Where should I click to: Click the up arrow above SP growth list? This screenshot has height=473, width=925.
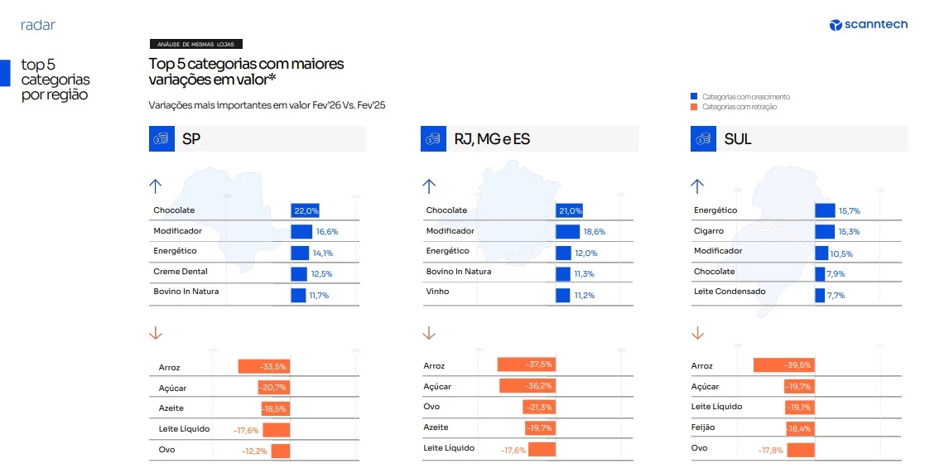[156, 186]
